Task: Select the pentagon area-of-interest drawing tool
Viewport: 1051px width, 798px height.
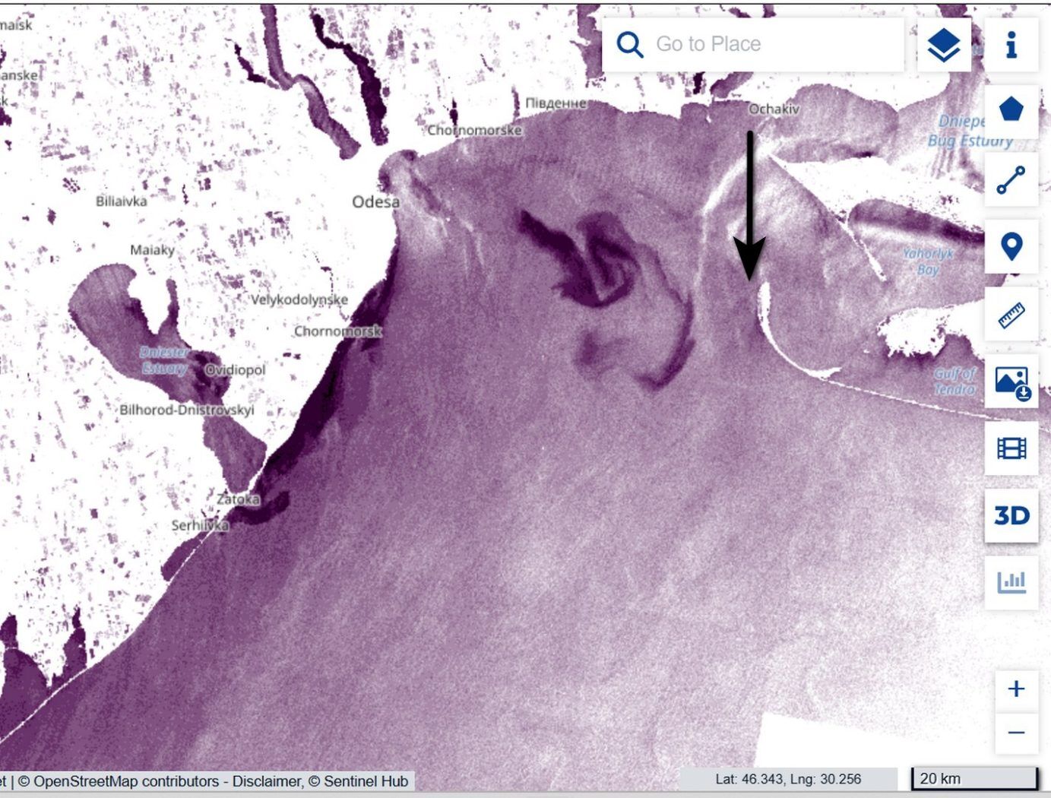Action: pos(1011,111)
